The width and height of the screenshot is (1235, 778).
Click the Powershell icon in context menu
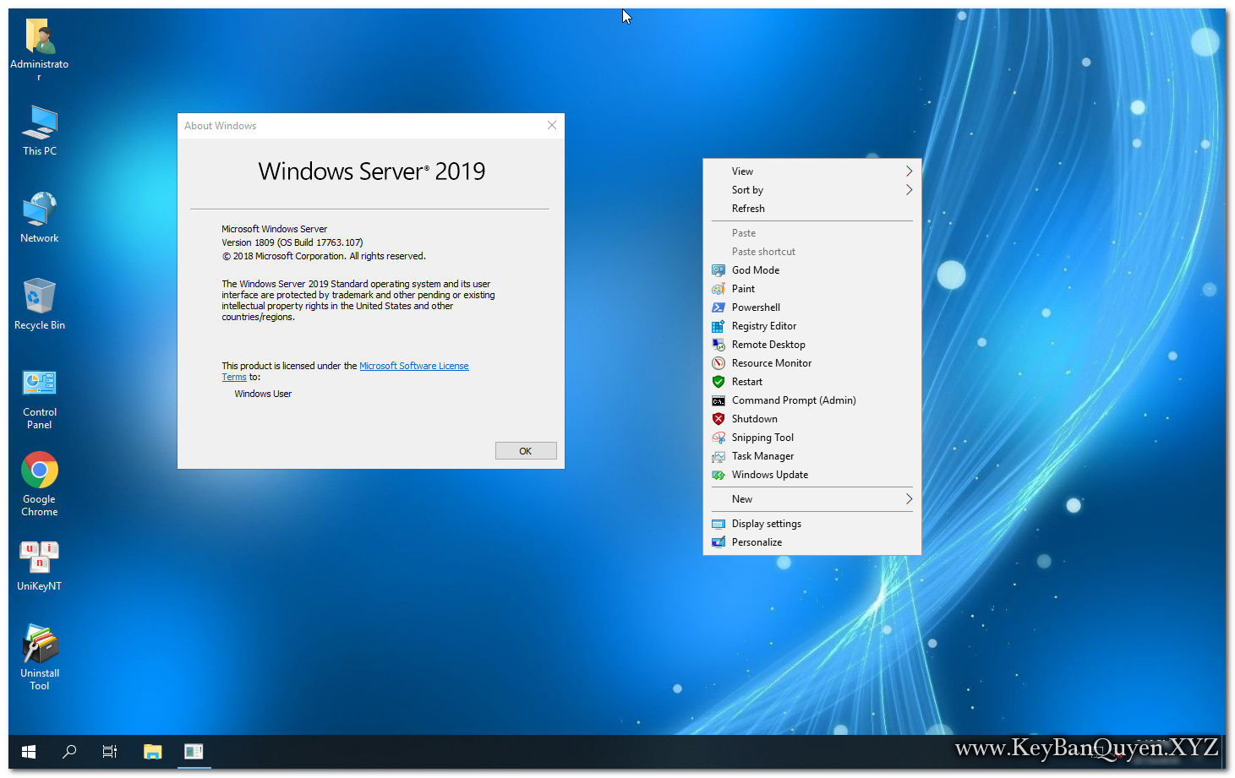(x=719, y=307)
